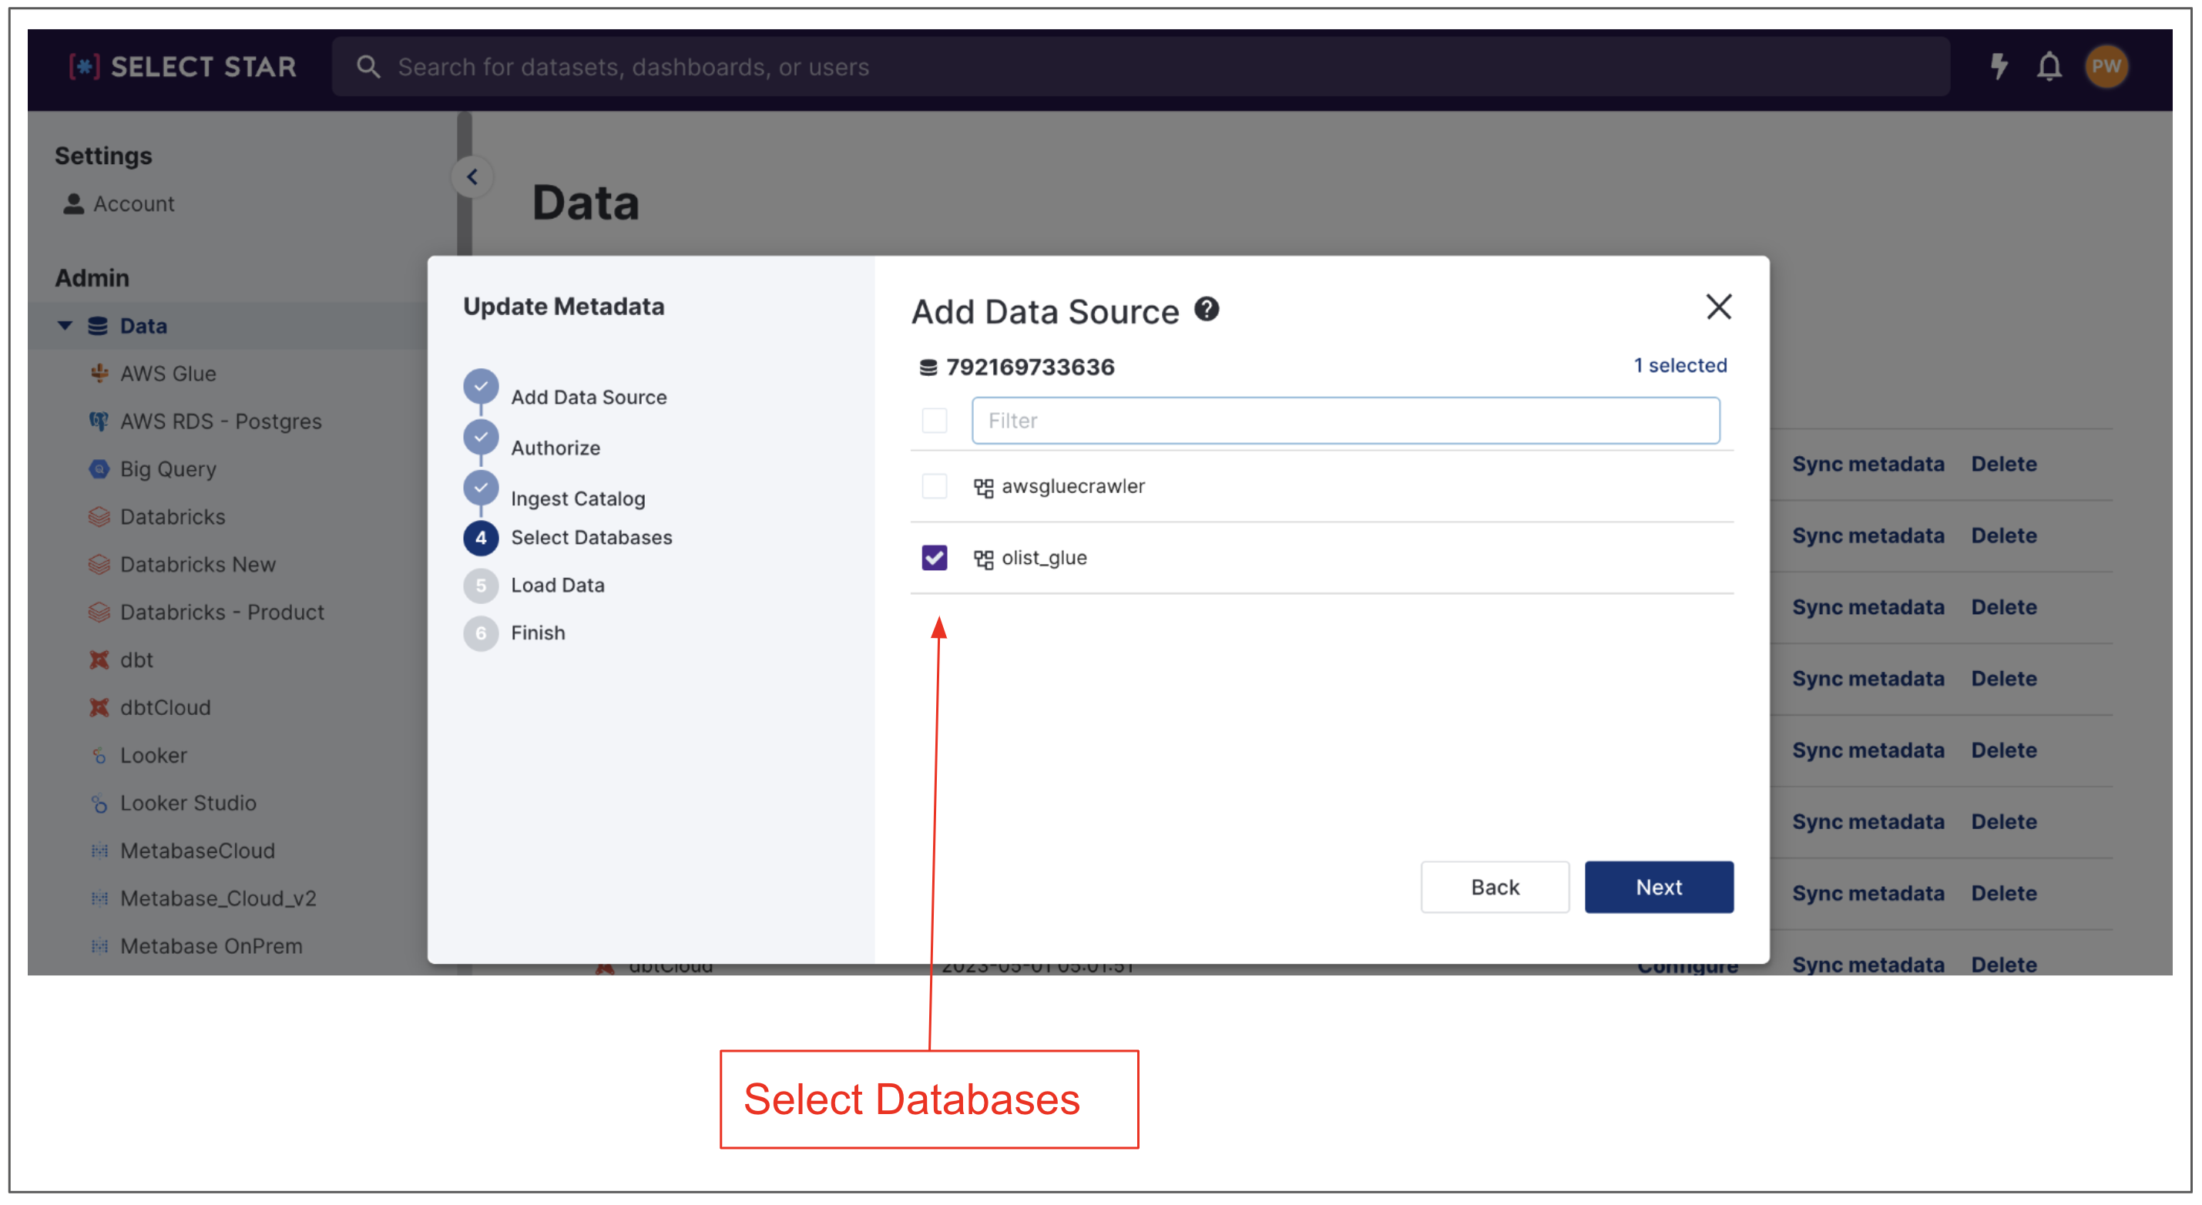
Task: Click the Back button
Action: point(1494,887)
